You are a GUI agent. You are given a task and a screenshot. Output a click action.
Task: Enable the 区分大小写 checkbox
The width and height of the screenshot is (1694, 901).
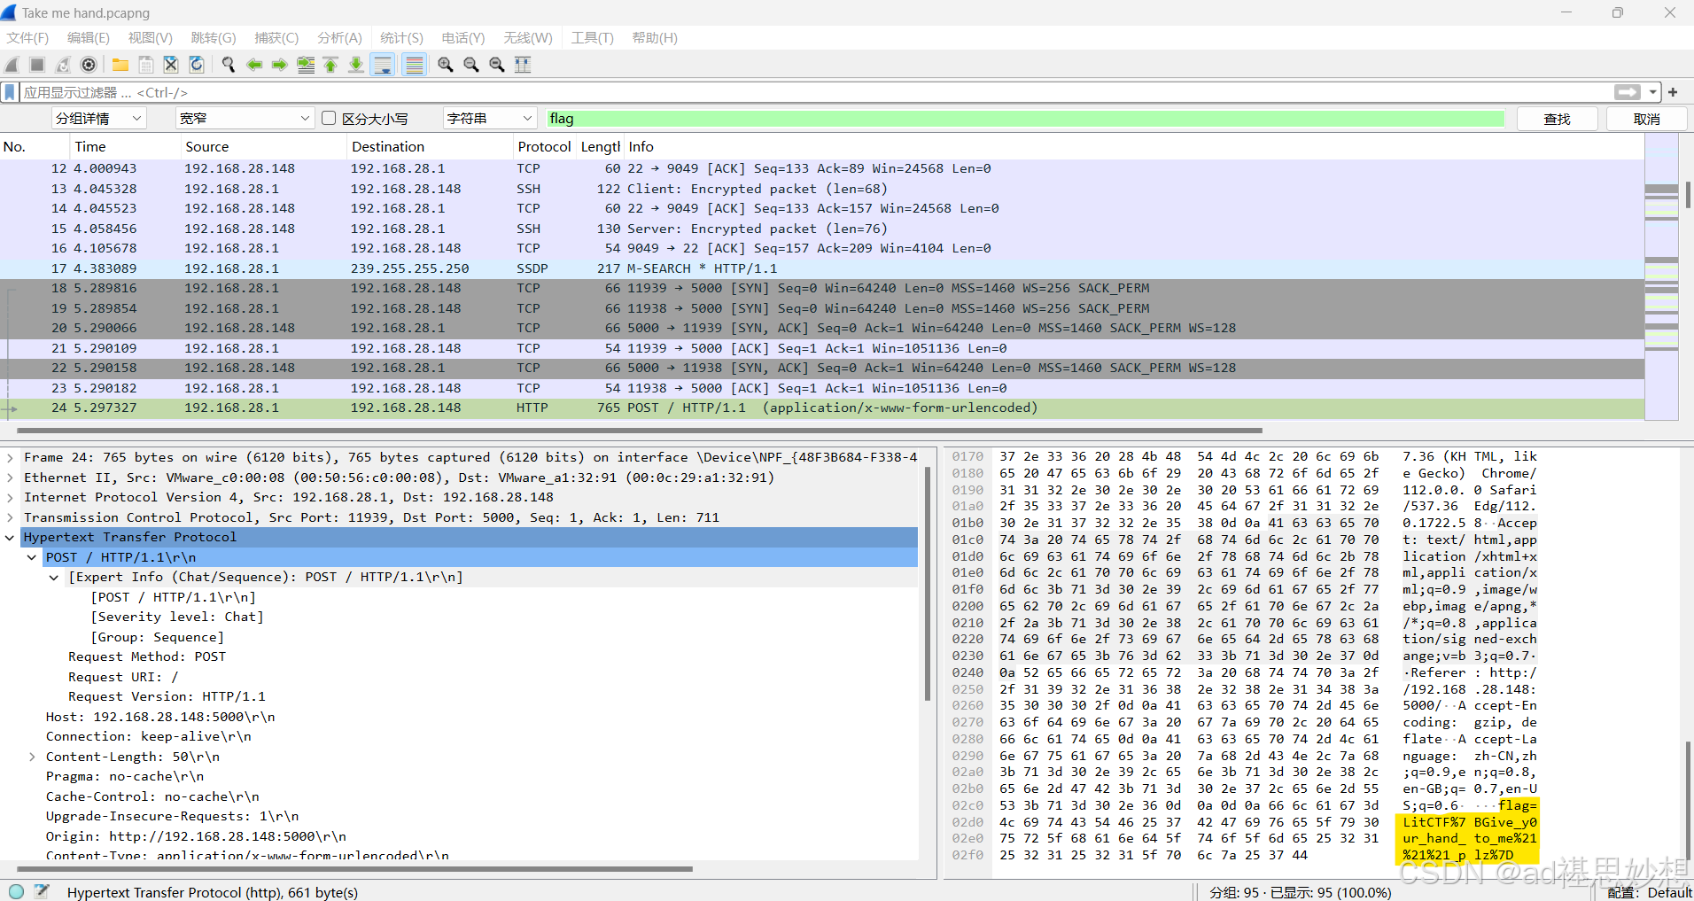(x=328, y=118)
